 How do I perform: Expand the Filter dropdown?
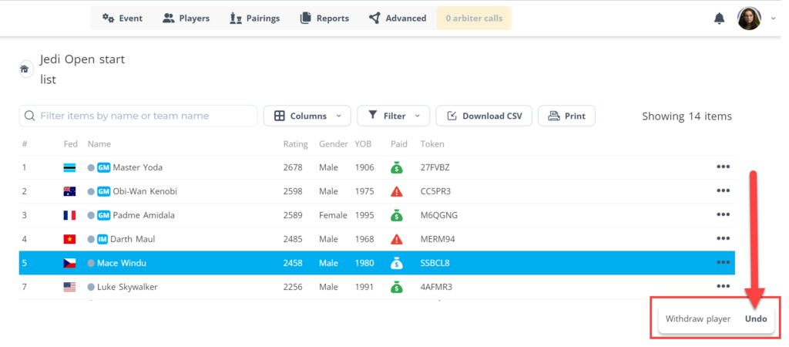pyautogui.click(x=394, y=116)
